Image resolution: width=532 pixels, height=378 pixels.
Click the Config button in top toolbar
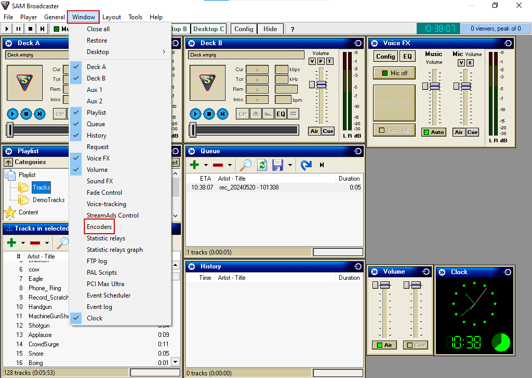pos(243,29)
